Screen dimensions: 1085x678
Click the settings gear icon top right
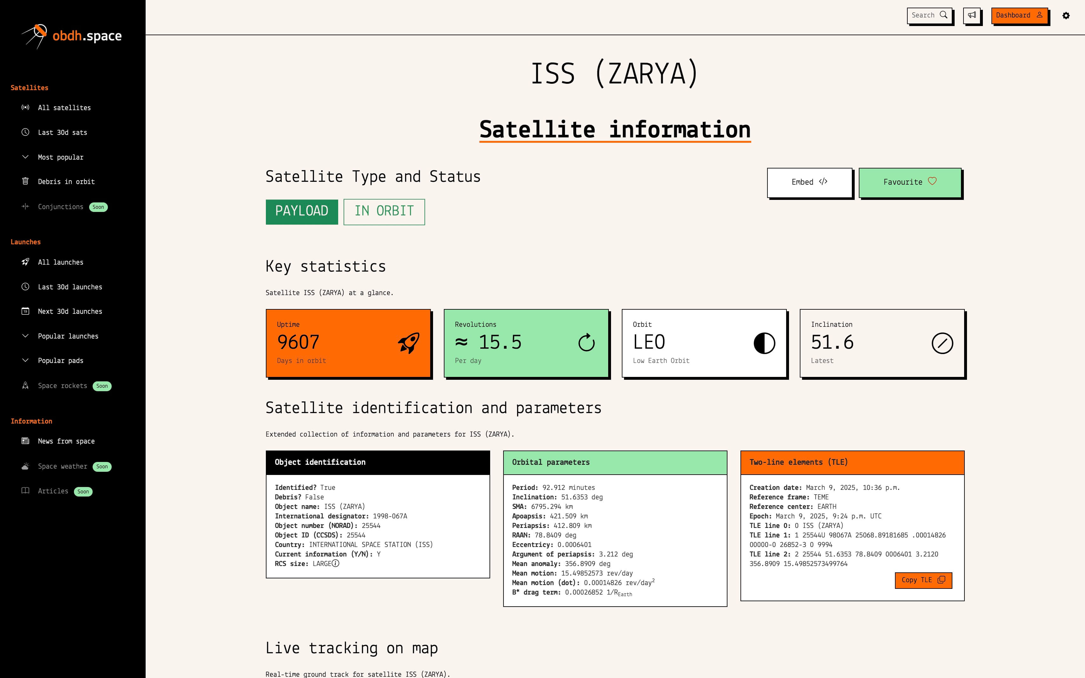(x=1066, y=15)
